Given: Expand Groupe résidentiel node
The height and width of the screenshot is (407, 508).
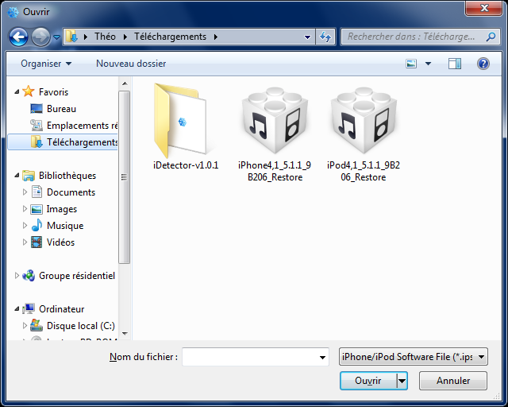Looking at the screenshot, I should pos(17,276).
